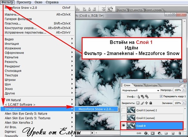Viewport: 188px width, 137px height.
Task: Click the status bar info arrow below the canvas
Action: tap(92, 133)
